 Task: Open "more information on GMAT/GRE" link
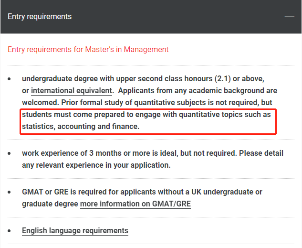coord(135,204)
